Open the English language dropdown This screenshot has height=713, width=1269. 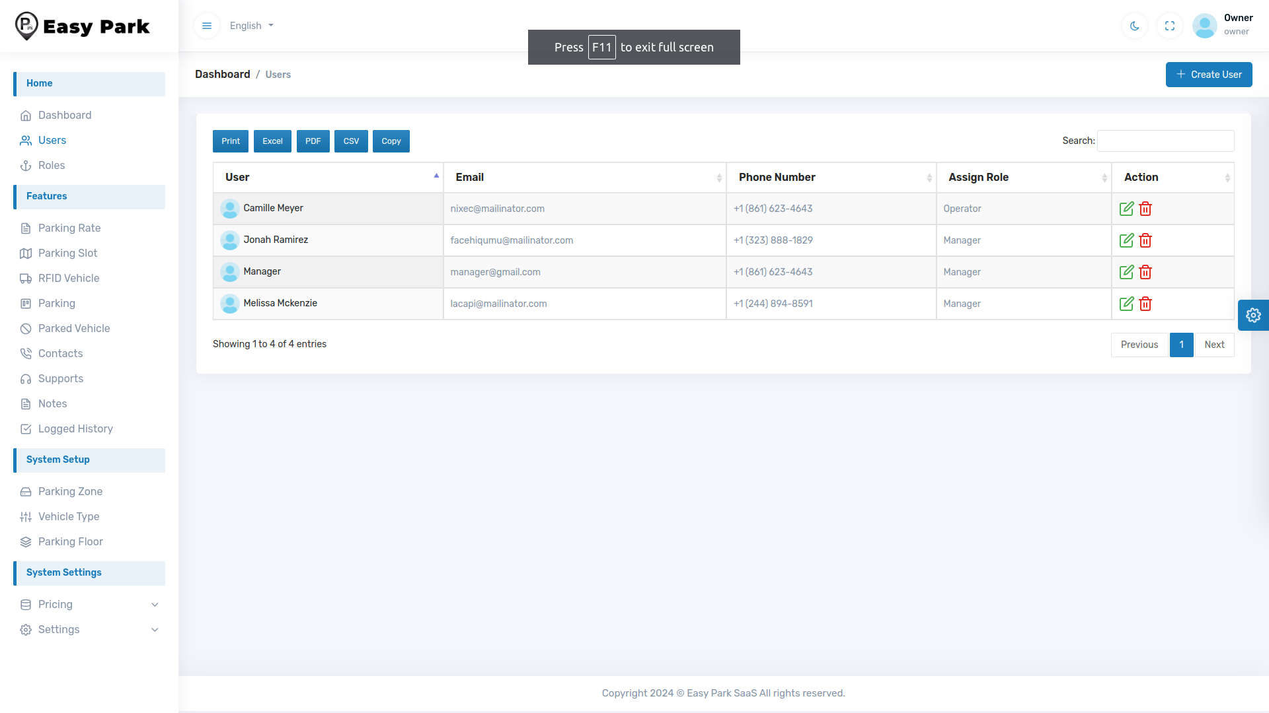251,26
